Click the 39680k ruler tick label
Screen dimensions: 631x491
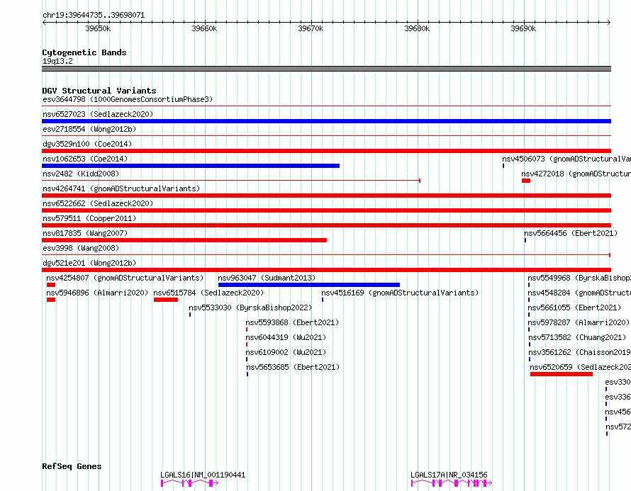point(417,28)
